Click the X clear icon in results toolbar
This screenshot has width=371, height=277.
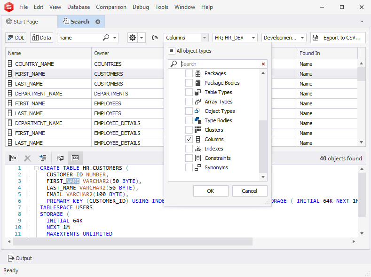tap(27, 158)
